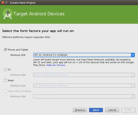
Task: Enable the Wear form factor checkbox
Action: [5, 80]
